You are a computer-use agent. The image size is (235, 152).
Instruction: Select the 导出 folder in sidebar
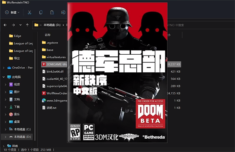(x=14, y=58)
